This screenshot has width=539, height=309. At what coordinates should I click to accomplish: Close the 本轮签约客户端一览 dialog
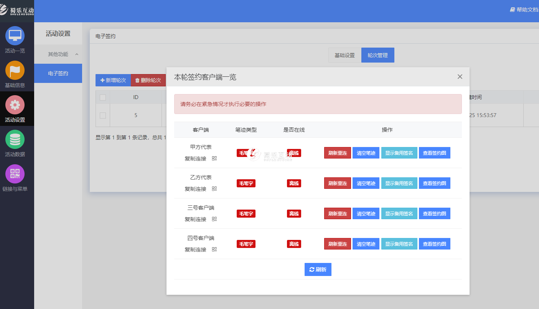point(460,77)
